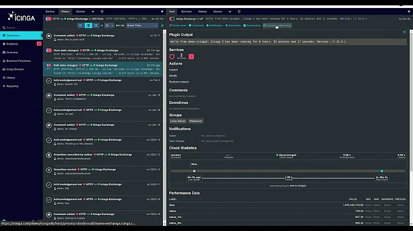Click the Now marker on check timeline

194,164
